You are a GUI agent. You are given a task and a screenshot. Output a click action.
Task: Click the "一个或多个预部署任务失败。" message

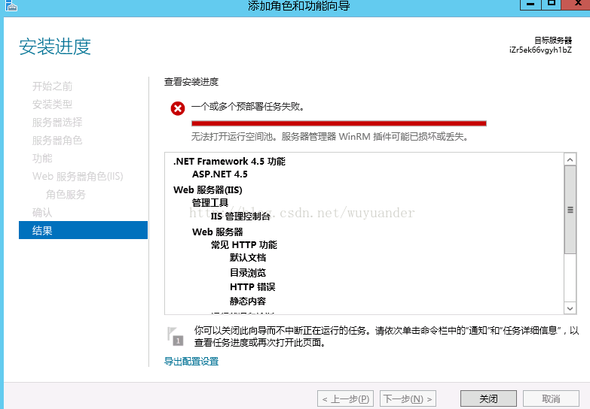(x=248, y=107)
